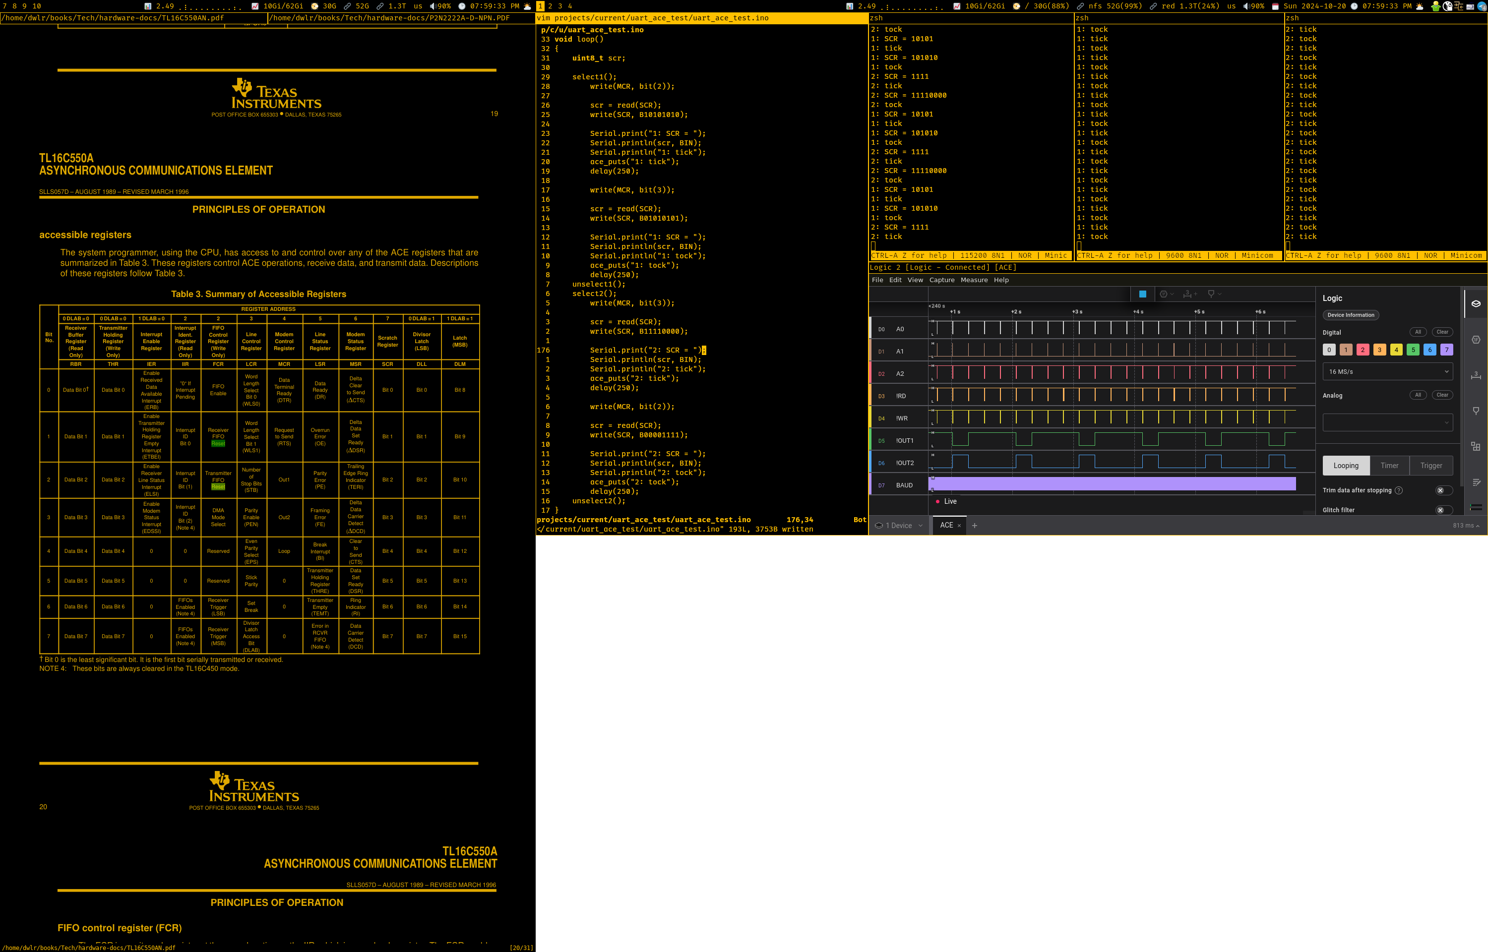Image resolution: width=1488 pixels, height=952 pixels.
Task: Click Clear button for Analog channels
Action: pyautogui.click(x=1442, y=395)
